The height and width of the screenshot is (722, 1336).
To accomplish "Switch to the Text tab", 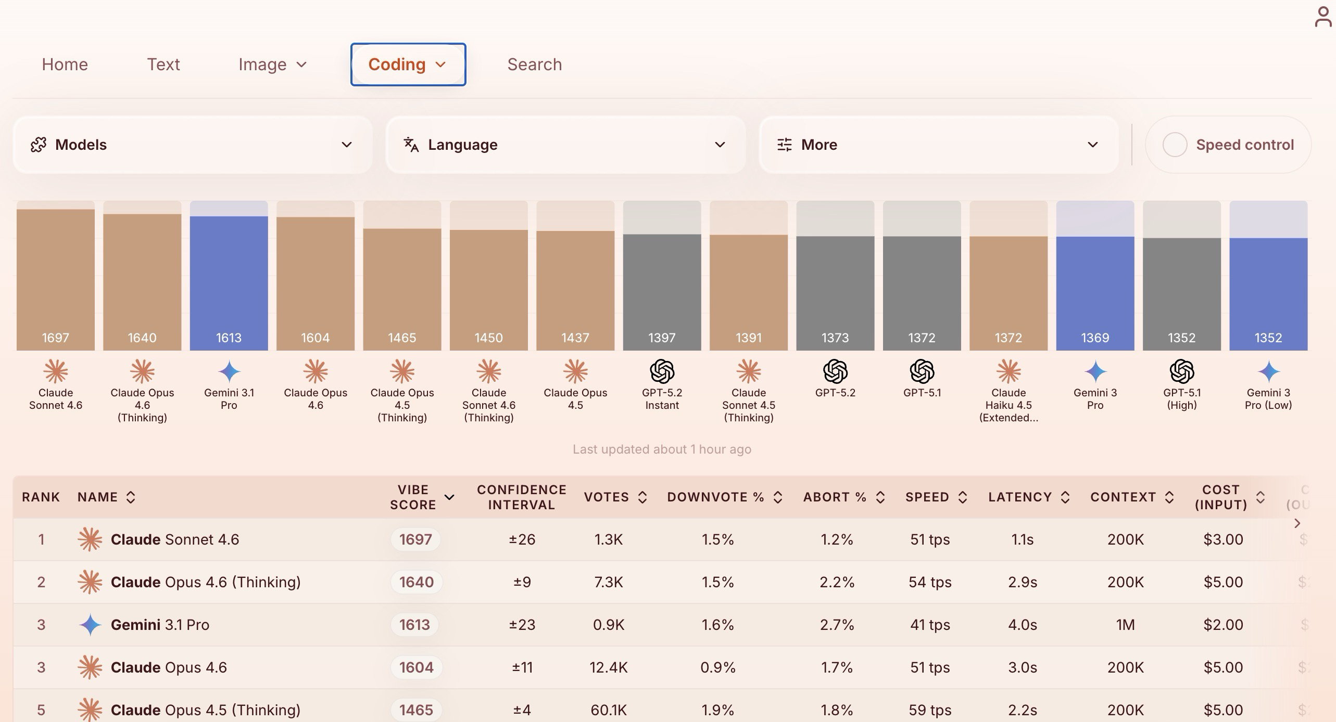I will click(x=163, y=65).
